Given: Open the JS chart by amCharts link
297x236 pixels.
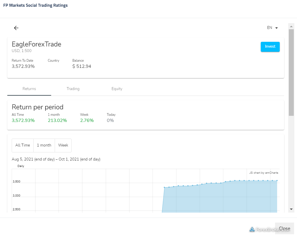Looking at the screenshot, I should pos(264,173).
